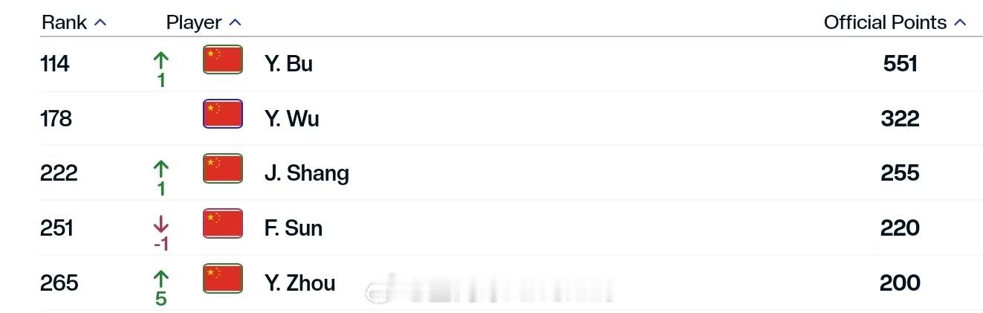Click on F. Sun's name

click(x=293, y=228)
